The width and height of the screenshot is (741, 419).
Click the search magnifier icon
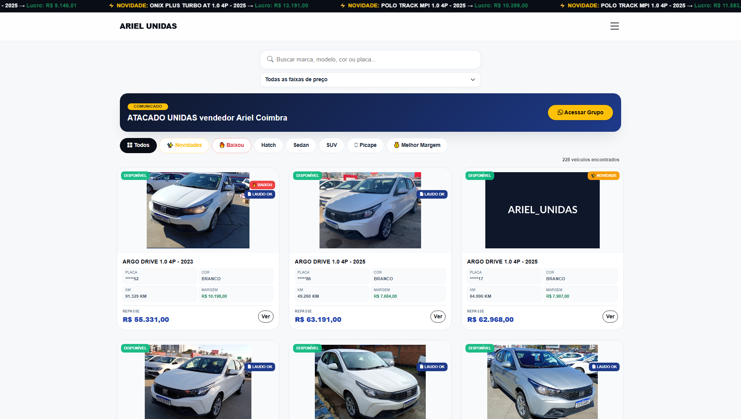pyautogui.click(x=270, y=59)
